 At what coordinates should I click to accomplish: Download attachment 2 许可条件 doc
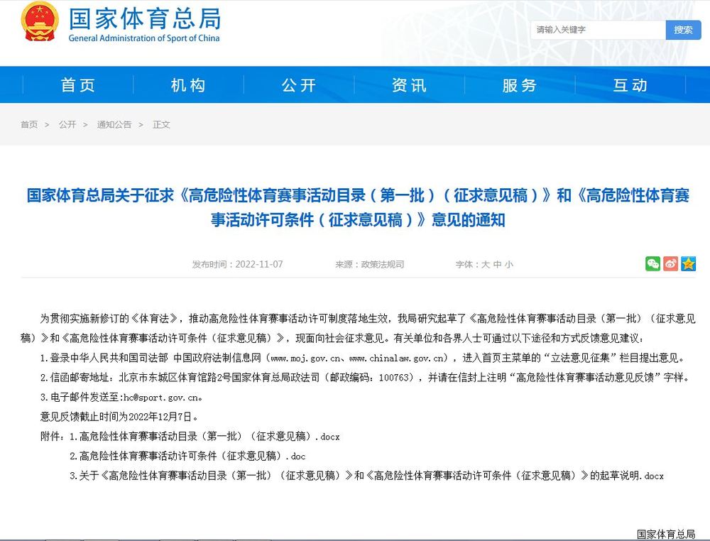click(187, 456)
